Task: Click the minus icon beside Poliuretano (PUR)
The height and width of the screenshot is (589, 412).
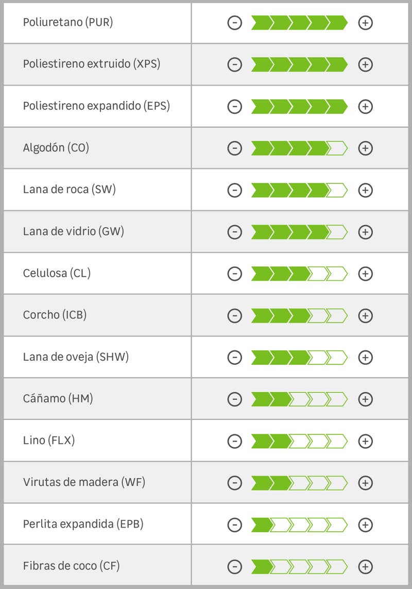Action: (x=234, y=23)
